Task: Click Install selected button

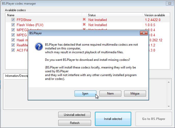Action: [x=113, y=119]
